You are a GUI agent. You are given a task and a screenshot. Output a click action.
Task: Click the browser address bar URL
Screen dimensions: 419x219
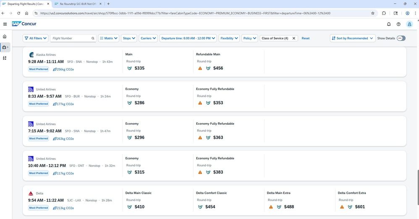(x=185, y=13)
